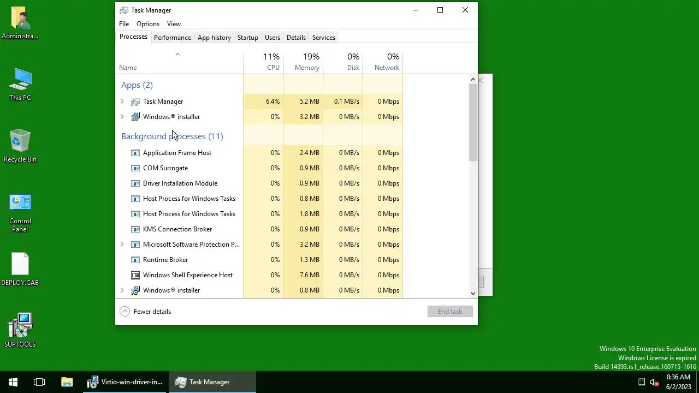Switch to the Users tab
This screenshot has height=393, width=699.
coord(273,38)
